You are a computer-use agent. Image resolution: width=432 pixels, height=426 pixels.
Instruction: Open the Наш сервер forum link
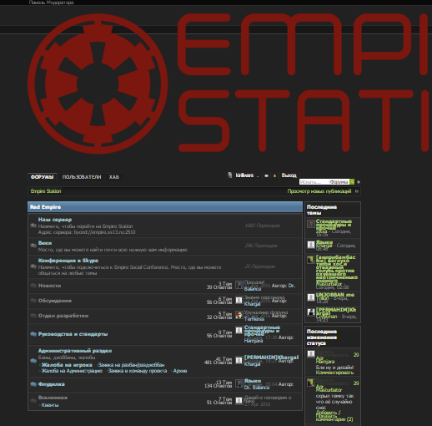coord(55,220)
